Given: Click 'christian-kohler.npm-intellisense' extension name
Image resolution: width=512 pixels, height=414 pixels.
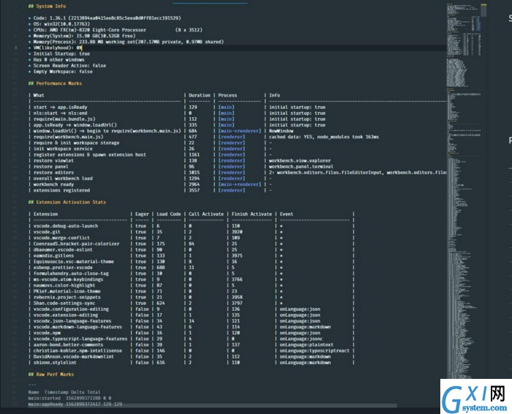Looking at the screenshot, I should coord(78,350).
